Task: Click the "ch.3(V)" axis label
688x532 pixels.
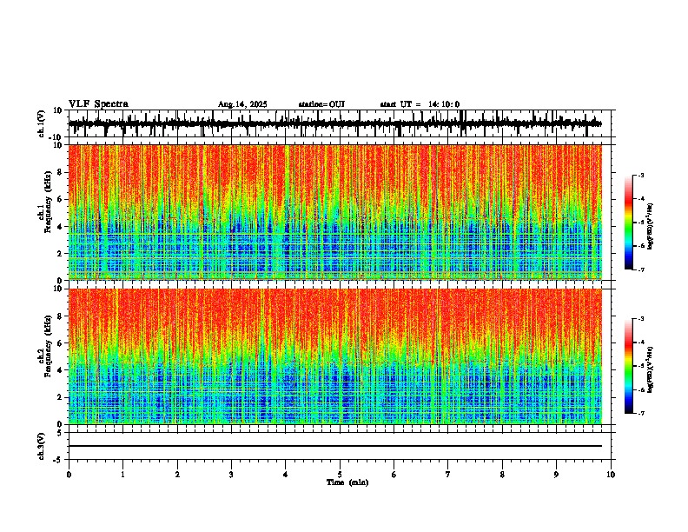Action: (x=42, y=446)
